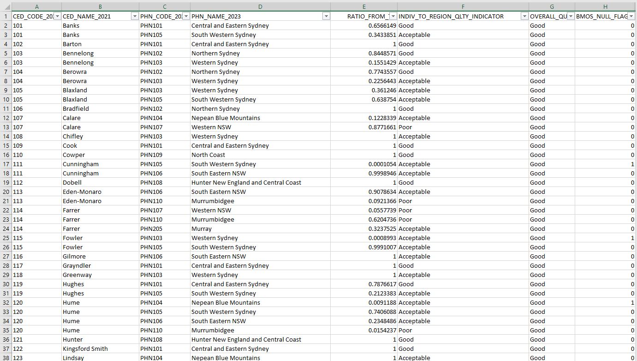Click the CED_NAME_2021 header cell
Screen dimensions: 637x361
pos(100,16)
